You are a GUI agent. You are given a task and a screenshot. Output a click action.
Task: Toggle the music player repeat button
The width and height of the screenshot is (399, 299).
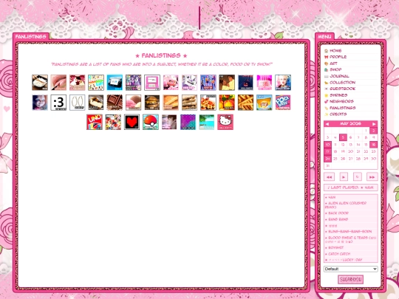pyautogui.click(x=358, y=176)
